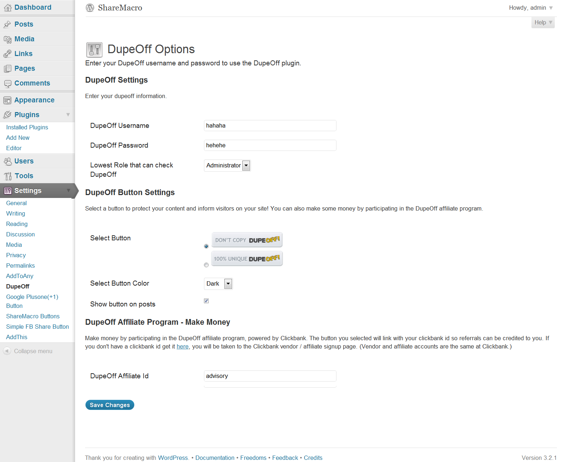Open AddToAny settings
The image size is (567, 462).
pos(20,276)
